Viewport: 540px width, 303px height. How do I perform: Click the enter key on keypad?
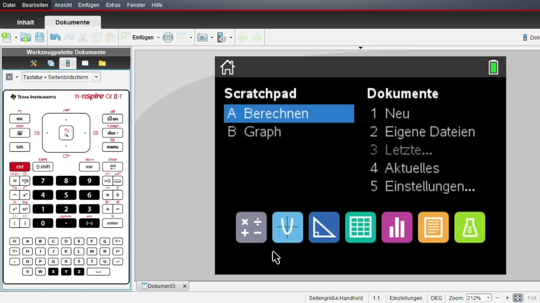[x=113, y=223]
